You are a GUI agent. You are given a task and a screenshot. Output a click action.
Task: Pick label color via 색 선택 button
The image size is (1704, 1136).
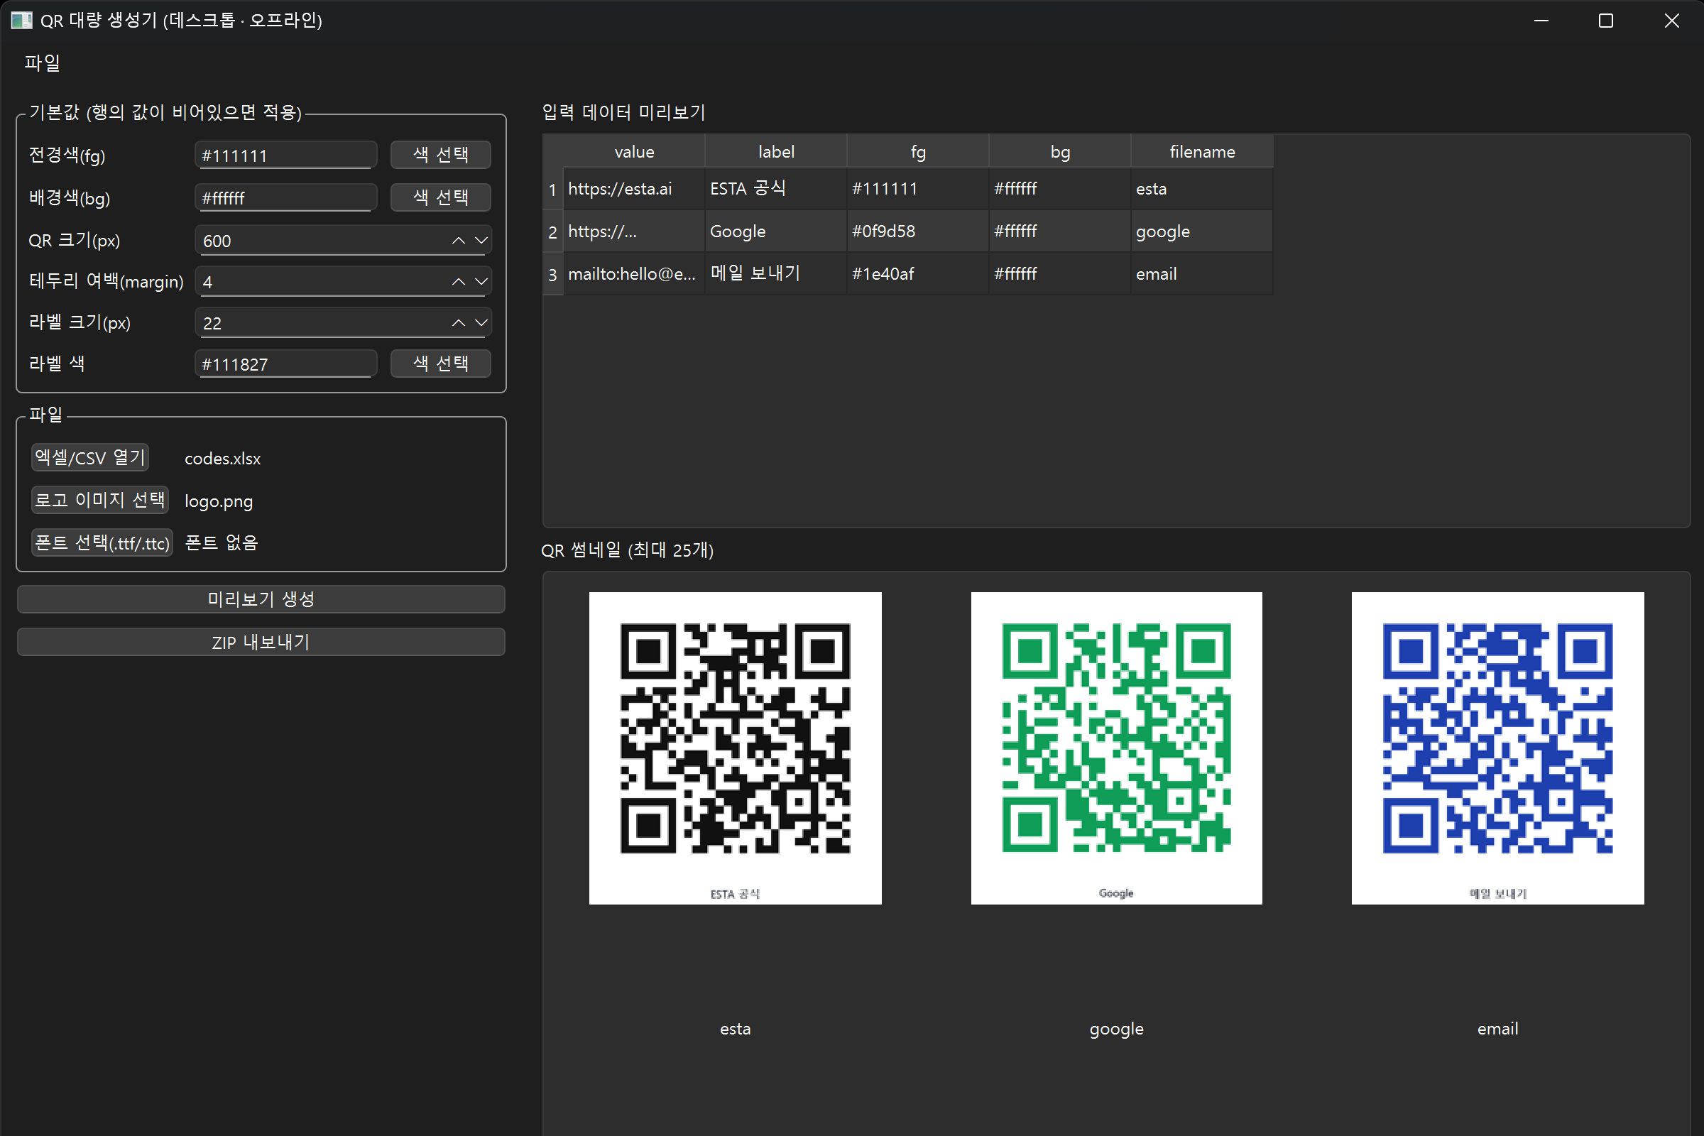pos(440,364)
